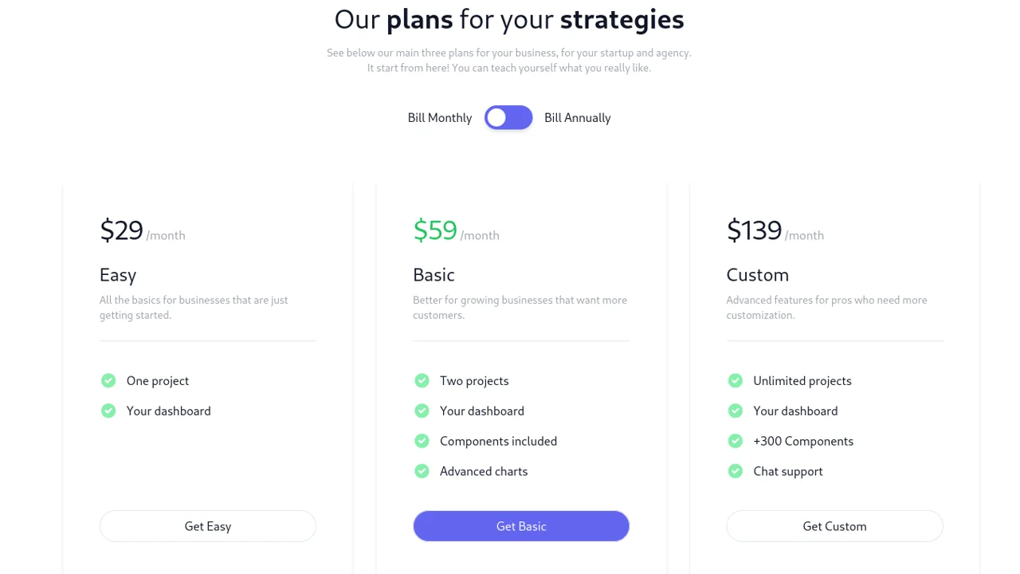The height and width of the screenshot is (574, 1020).
Task: Click the Custom plan description text
Action: [826, 307]
